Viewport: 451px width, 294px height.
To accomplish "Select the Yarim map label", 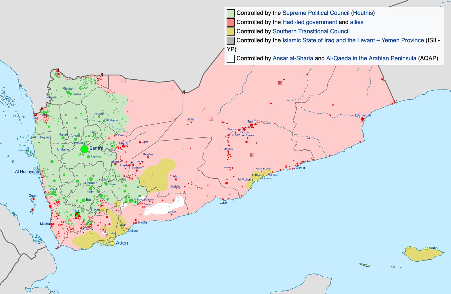I will 91,192.
